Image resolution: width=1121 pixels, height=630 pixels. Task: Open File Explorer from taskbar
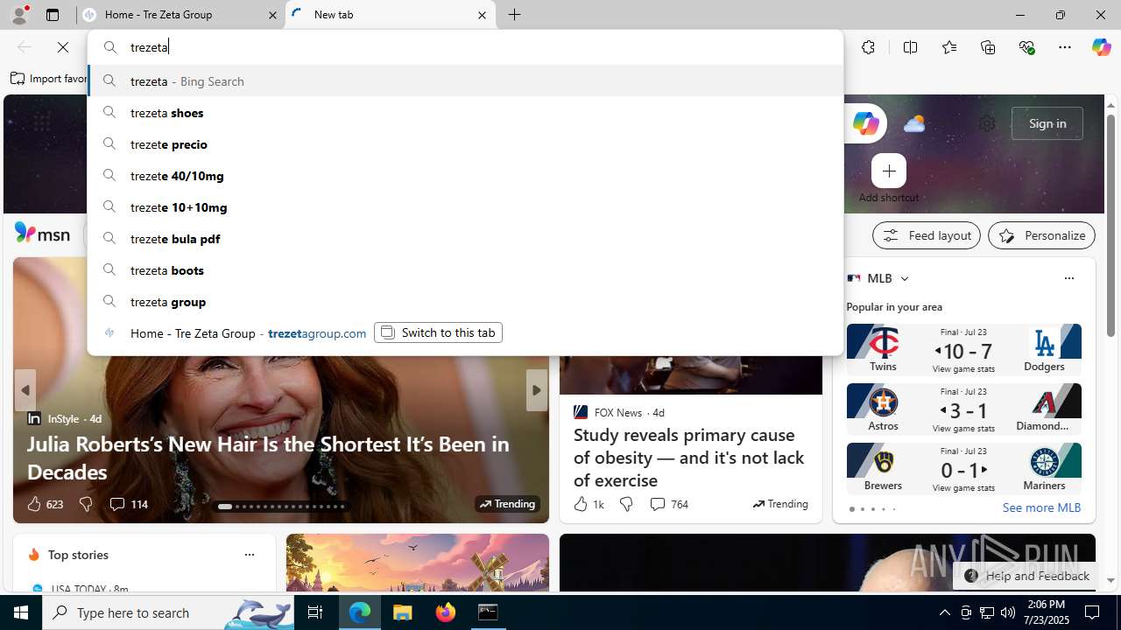click(403, 612)
